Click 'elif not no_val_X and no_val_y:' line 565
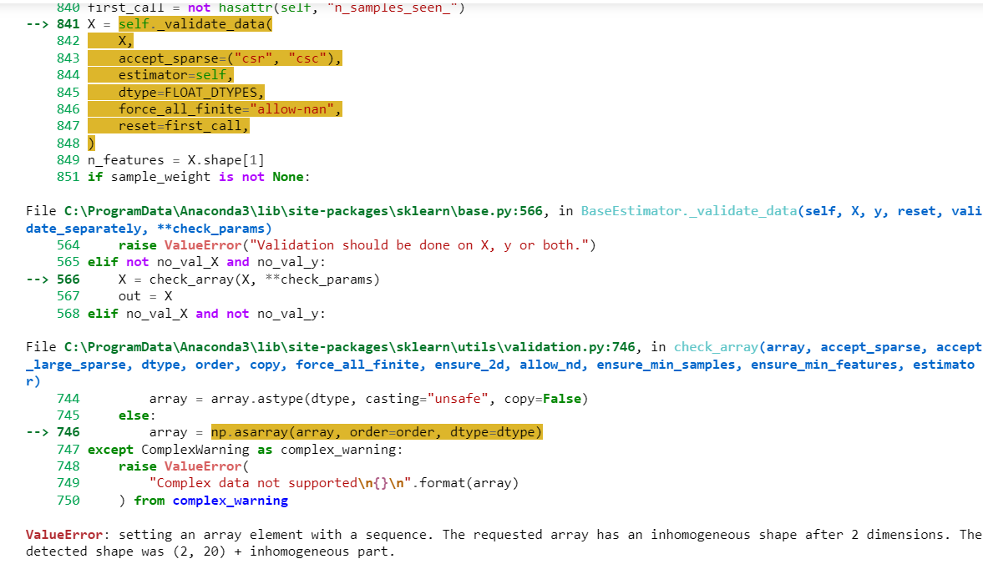Viewport: 983px width, 569px height. click(206, 262)
